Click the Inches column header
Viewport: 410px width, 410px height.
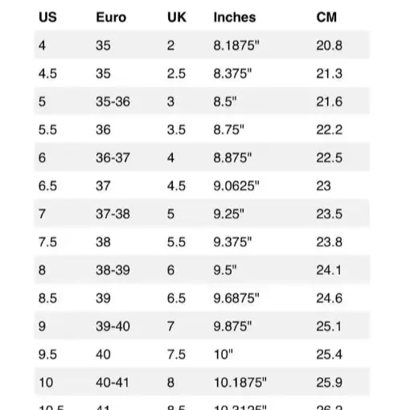[235, 18]
